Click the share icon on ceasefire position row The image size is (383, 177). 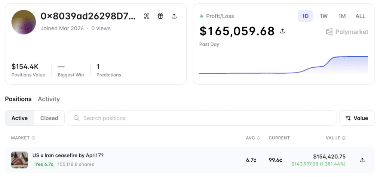point(362,160)
